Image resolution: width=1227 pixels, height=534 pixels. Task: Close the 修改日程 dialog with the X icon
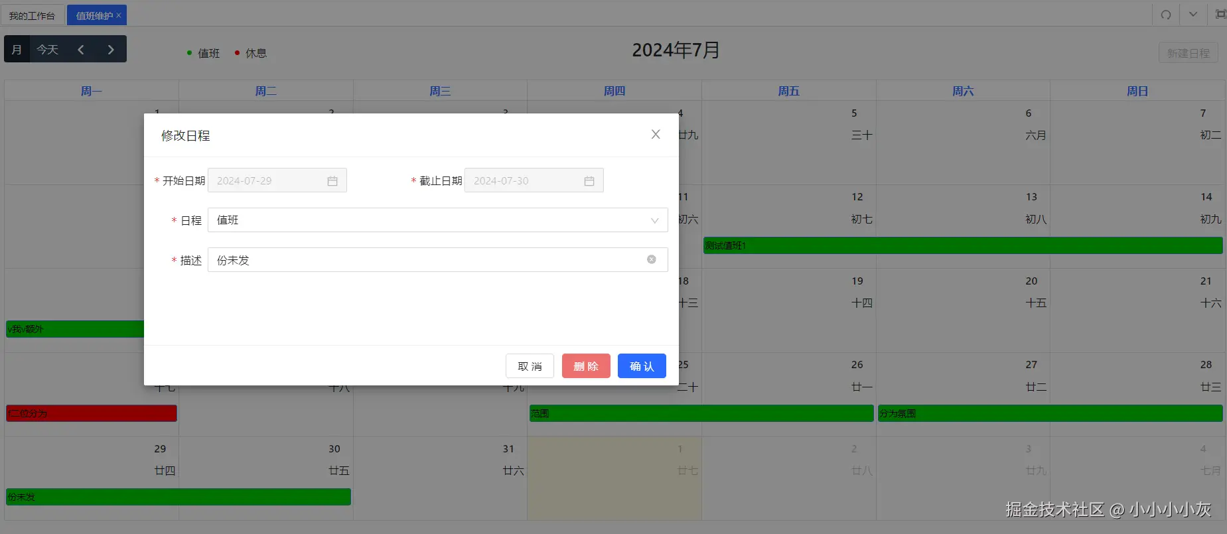coord(656,135)
